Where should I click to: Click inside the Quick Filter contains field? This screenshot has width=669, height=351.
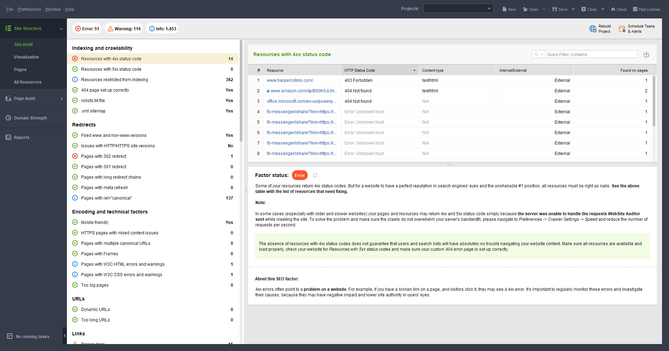coord(591,54)
